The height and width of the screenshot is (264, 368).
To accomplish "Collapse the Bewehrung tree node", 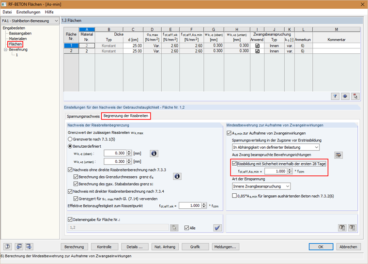I will pyautogui.click(x=5, y=49).
